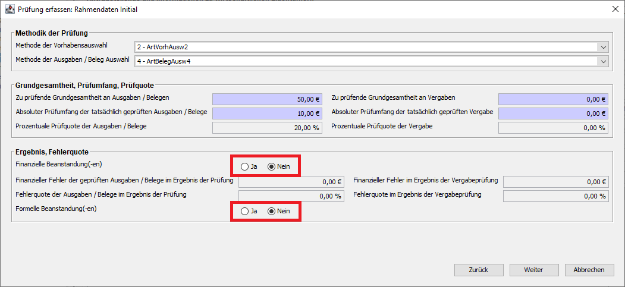Click the Grundgesamtheit an Ausgaben / Belegen field showing 50,00 €
Viewport: 625px width, 287px height.
coord(267,99)
